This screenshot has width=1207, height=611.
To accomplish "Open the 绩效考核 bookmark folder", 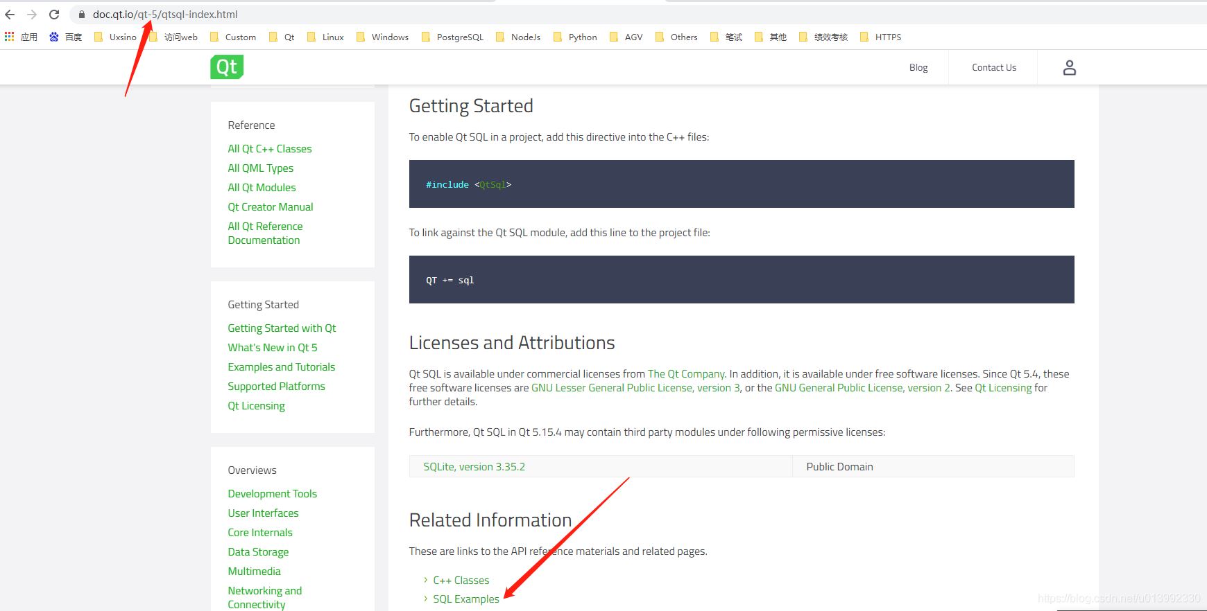I will point(823,37).
